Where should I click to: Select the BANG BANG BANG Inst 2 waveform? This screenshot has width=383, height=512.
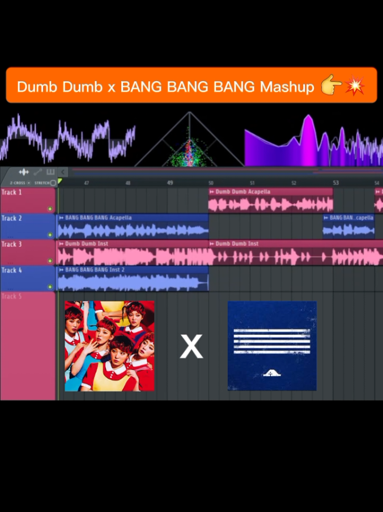pos(133,283)
